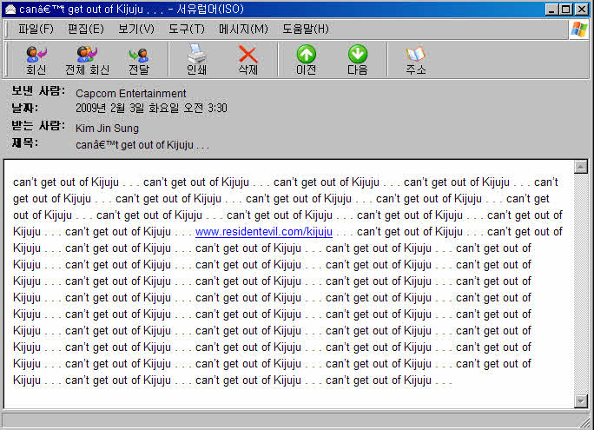
Task: Go to next message with 다음
Action: (x=357, y=60)
